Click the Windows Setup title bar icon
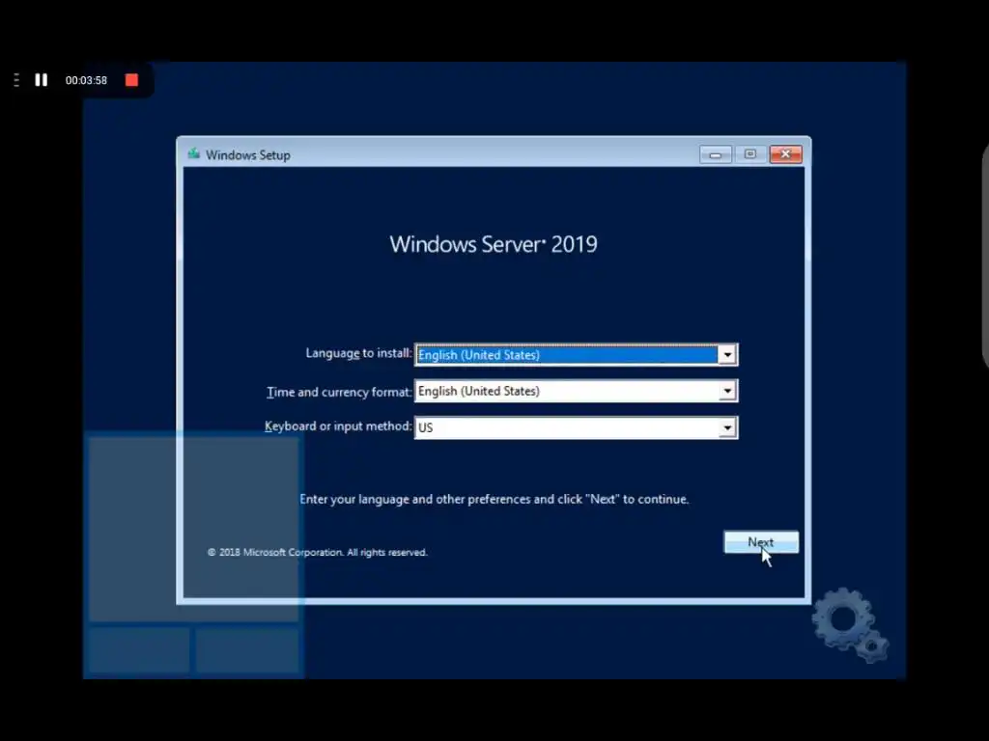Screen dimensions: 989x741 193,153
